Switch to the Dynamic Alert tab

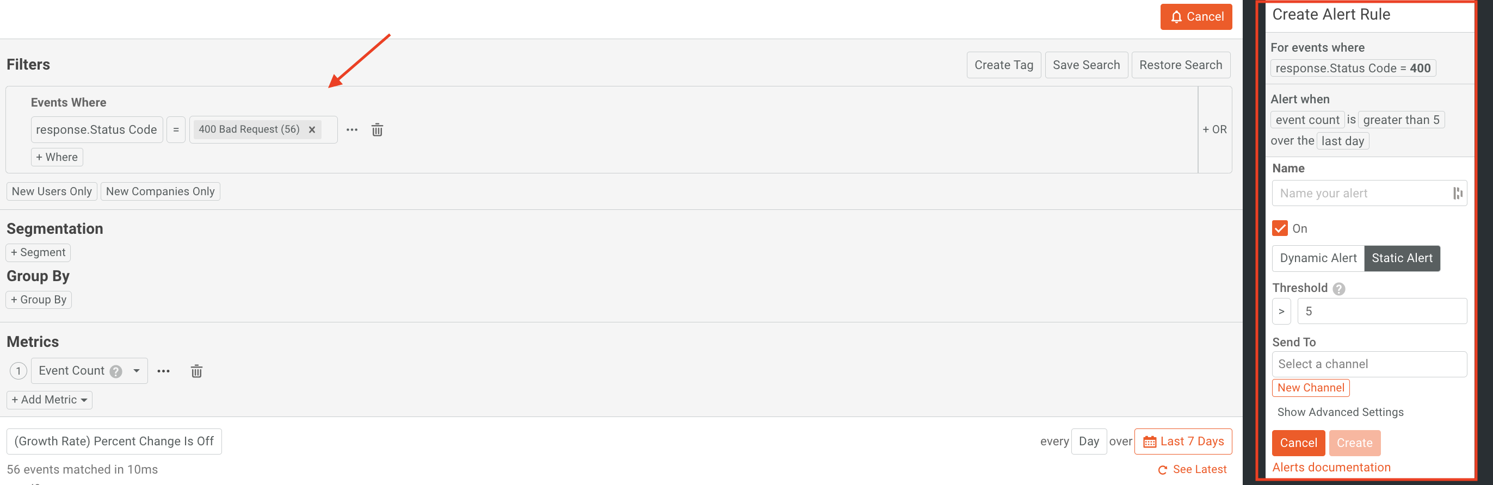[1317, 258]
